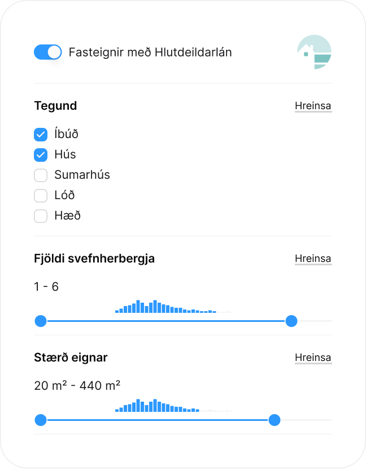Click the minimum bedrooms slider handle
366x469 pixels.
tap(41, 321)
